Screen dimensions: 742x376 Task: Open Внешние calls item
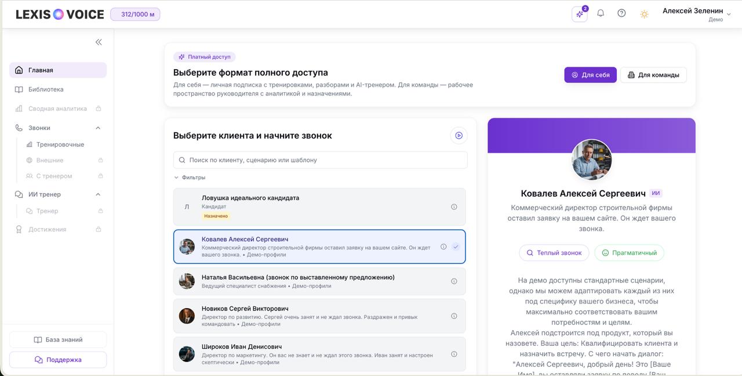click(50, 160)
